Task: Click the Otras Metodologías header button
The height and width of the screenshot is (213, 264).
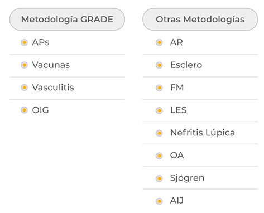Action: (200, 20)
